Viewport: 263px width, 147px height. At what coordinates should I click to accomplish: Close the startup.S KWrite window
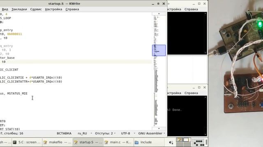pyautogui.click(x=164, y=4)
